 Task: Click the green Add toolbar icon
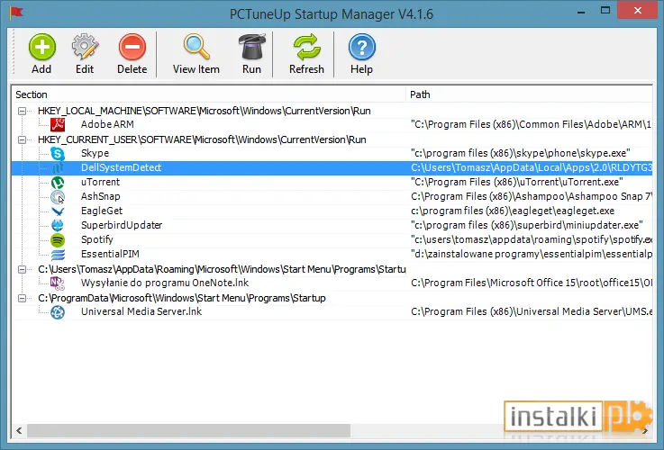point(42,47)
